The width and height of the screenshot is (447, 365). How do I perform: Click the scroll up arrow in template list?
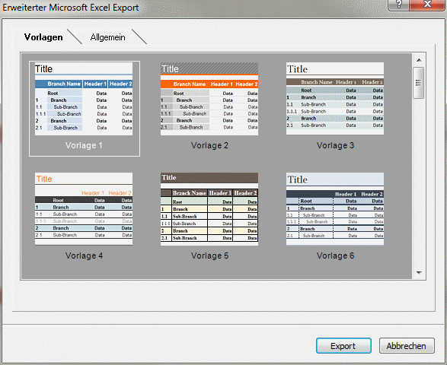point(419,60)
